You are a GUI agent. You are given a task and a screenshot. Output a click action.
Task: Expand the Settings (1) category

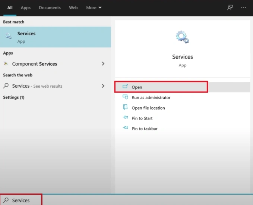tap(14, 97)
